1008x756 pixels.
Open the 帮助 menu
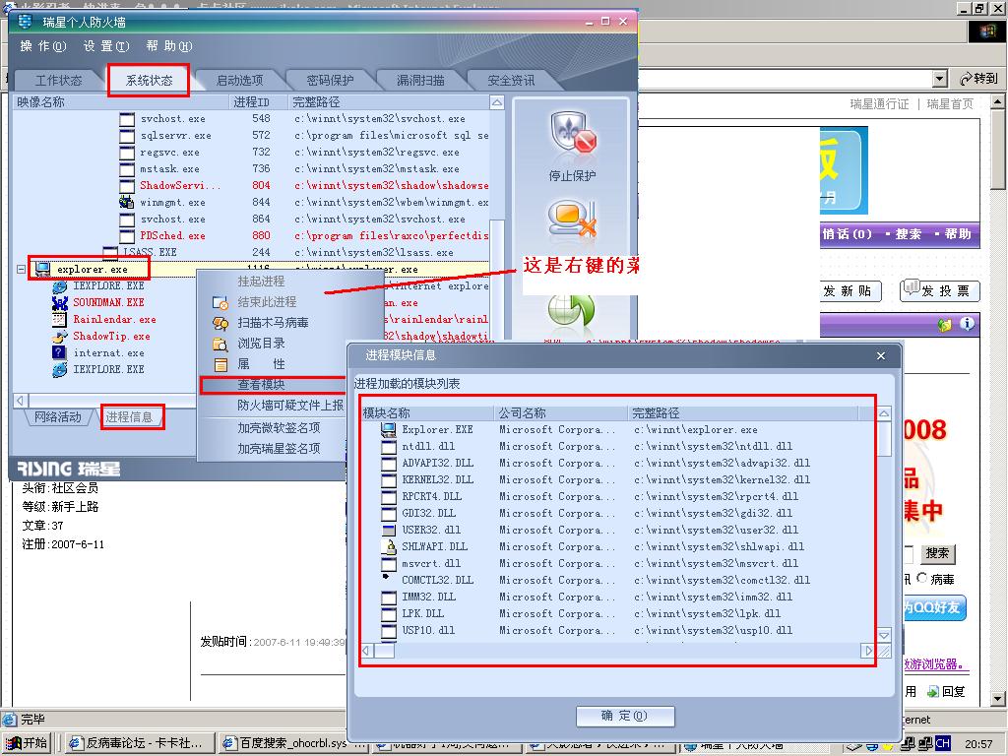click(x=169, y=46)
